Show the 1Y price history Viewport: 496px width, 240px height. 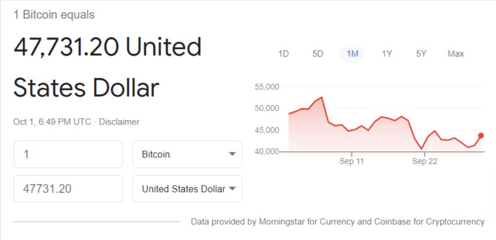click(387, 54)
